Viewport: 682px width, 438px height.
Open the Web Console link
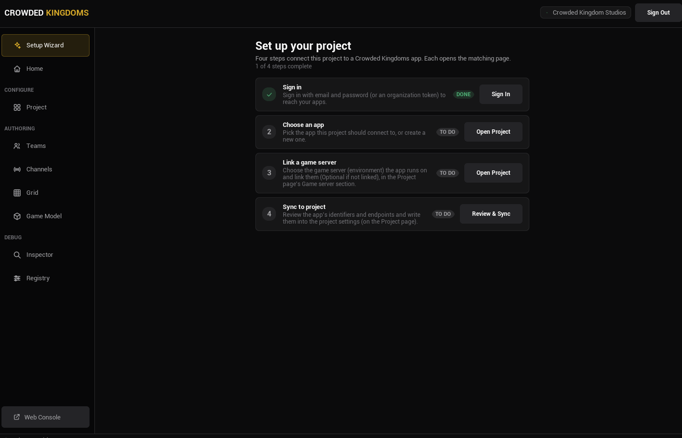tap(45, 417)
